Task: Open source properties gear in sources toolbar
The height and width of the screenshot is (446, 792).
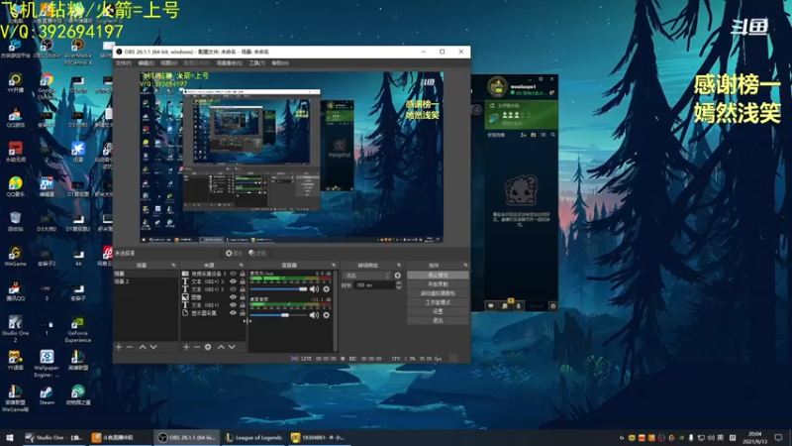Action: (208, 347)
